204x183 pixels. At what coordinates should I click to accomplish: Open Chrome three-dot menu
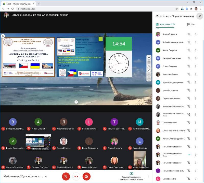[x=201, y=9]
